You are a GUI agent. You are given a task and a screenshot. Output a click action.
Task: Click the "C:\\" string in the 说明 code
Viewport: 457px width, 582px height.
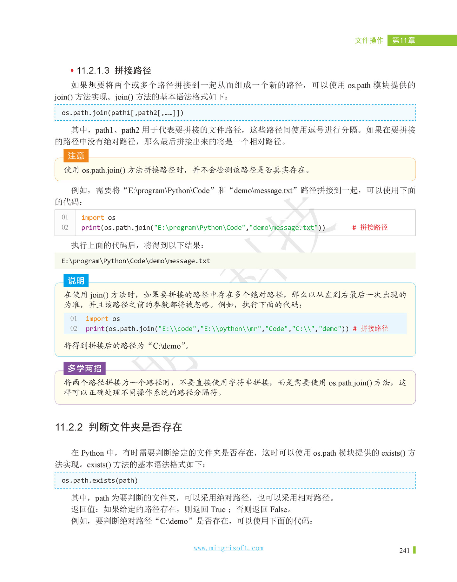304,329
